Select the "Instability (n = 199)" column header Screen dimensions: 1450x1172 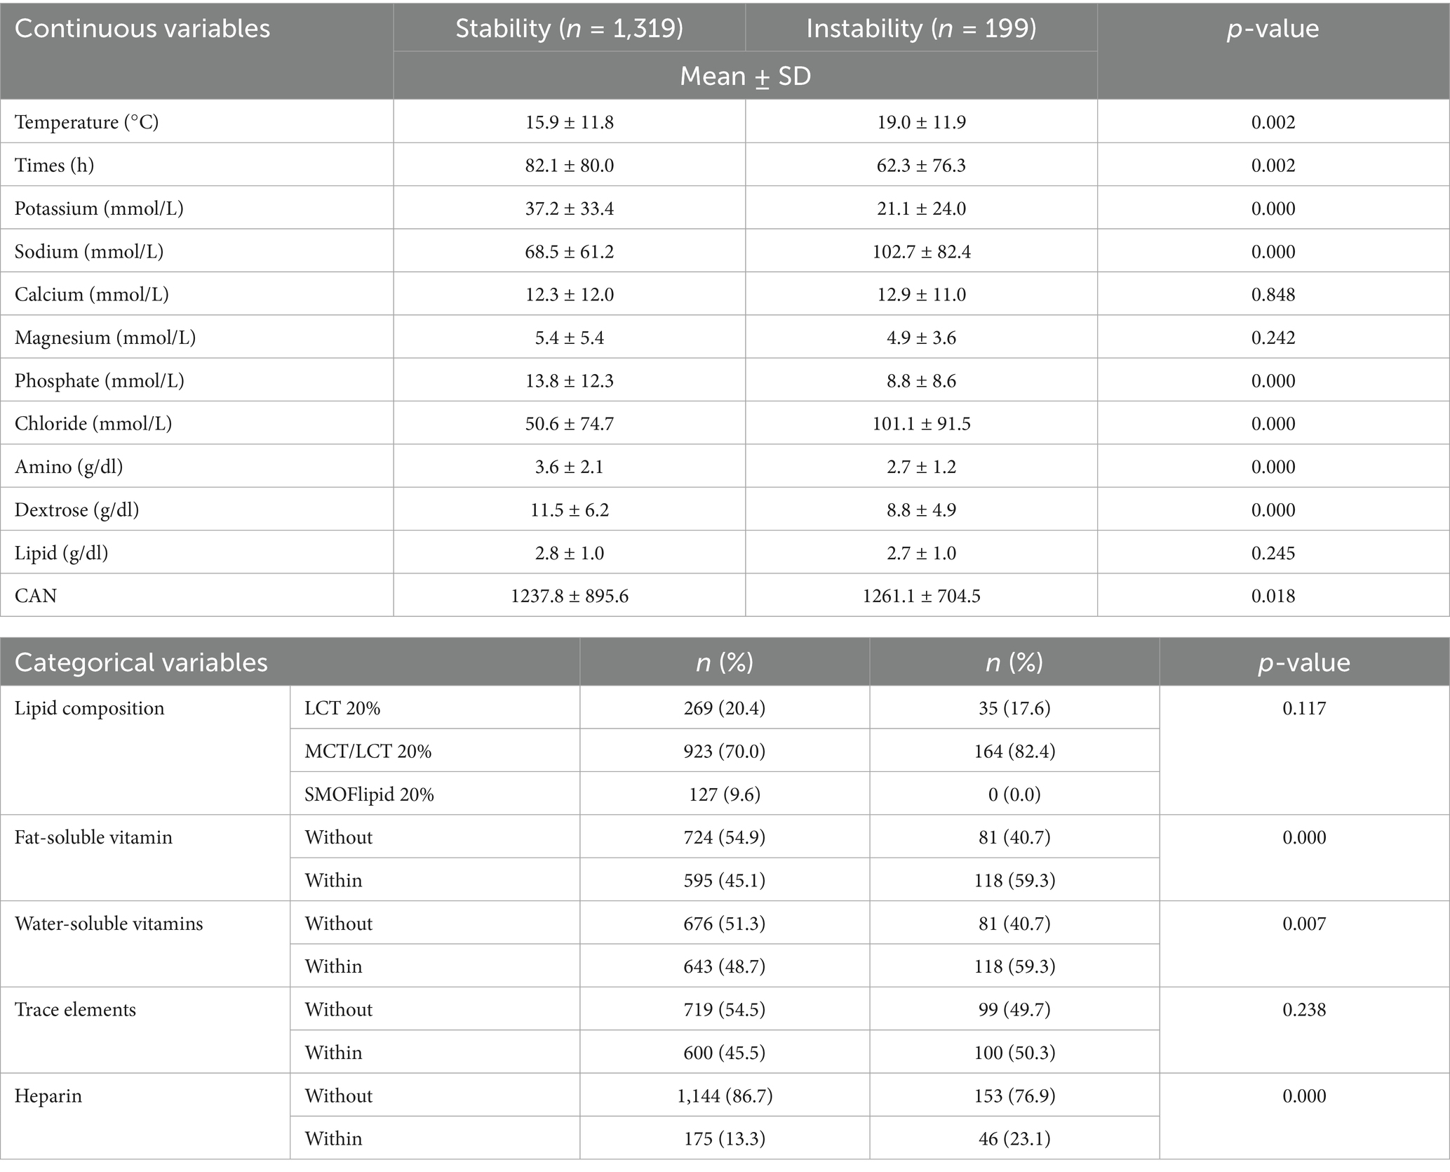920,29
